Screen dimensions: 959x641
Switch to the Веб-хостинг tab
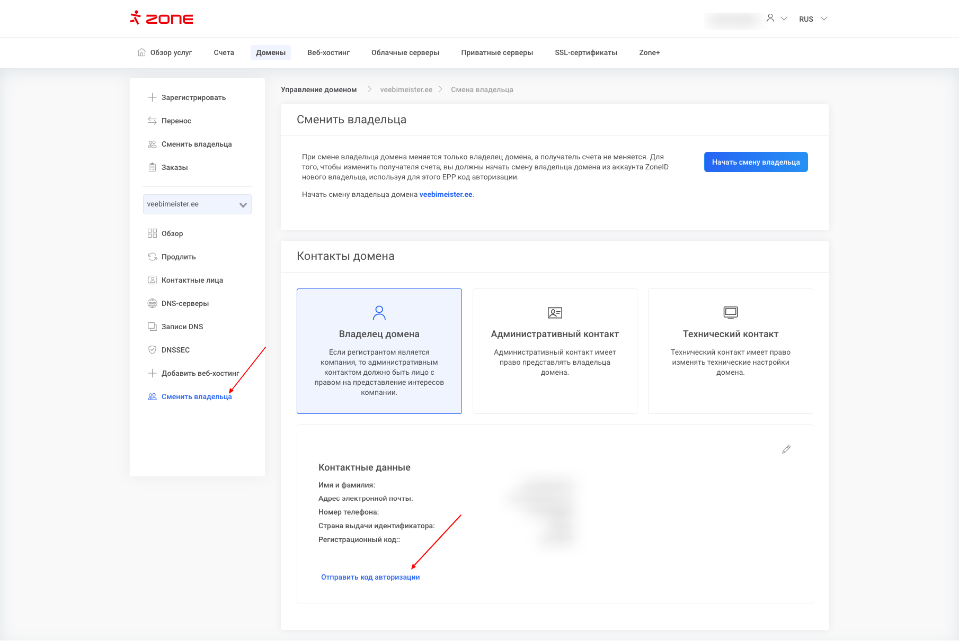(328, 52)
